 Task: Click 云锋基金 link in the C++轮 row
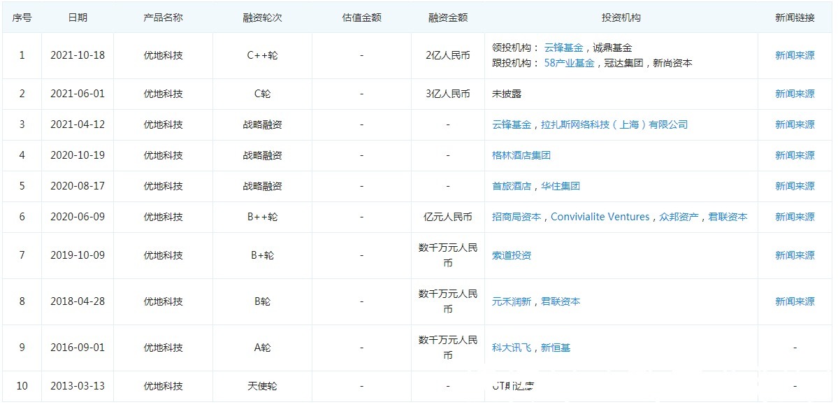[563, 48]
